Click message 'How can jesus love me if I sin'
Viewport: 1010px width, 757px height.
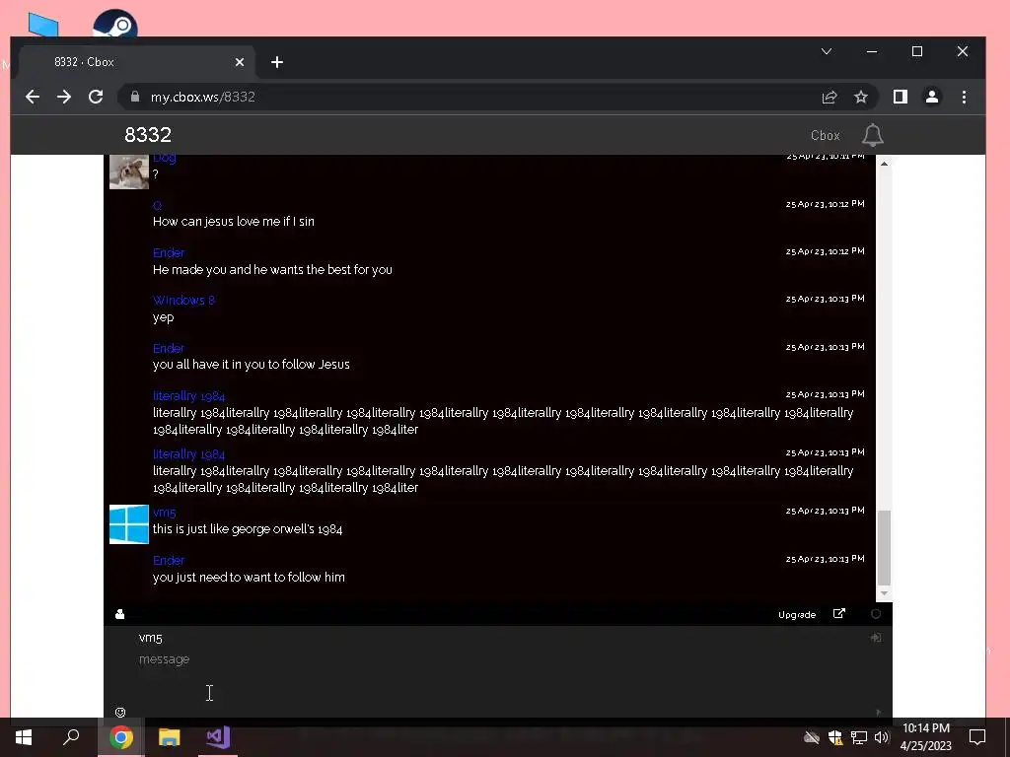[x=233, y=222]
